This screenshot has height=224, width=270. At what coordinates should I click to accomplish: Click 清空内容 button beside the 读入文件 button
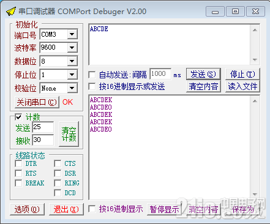203,86
